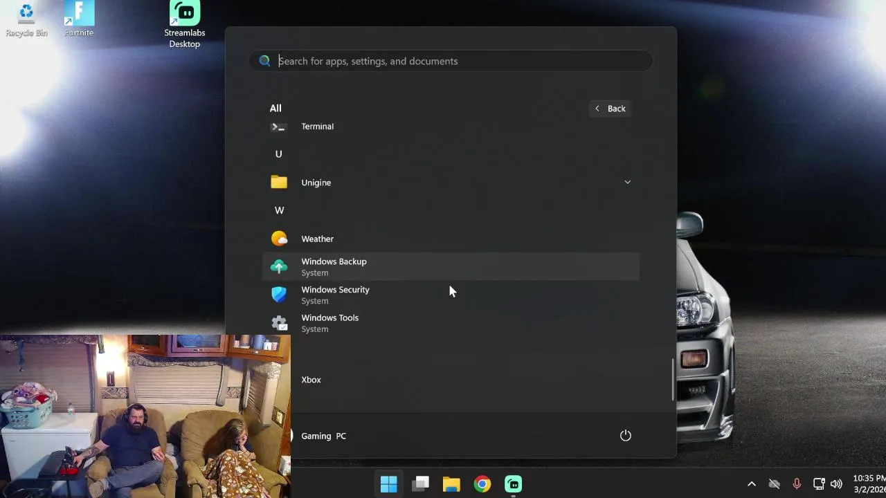This screenshot has width=886, height=498.
Task: Click the Windows Tools label text
Action: point(329,318)
